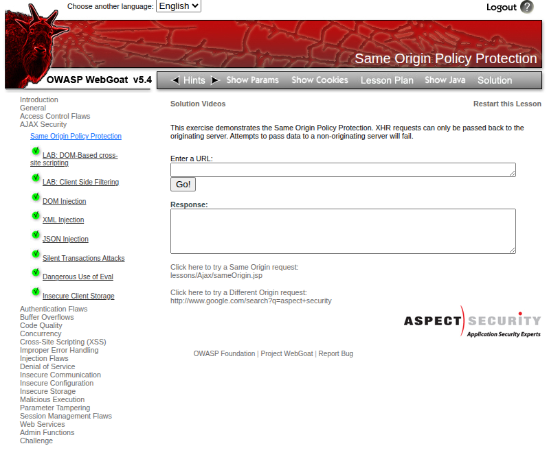Open Dangerous Use of Eval lesson

tap(78, 277)
